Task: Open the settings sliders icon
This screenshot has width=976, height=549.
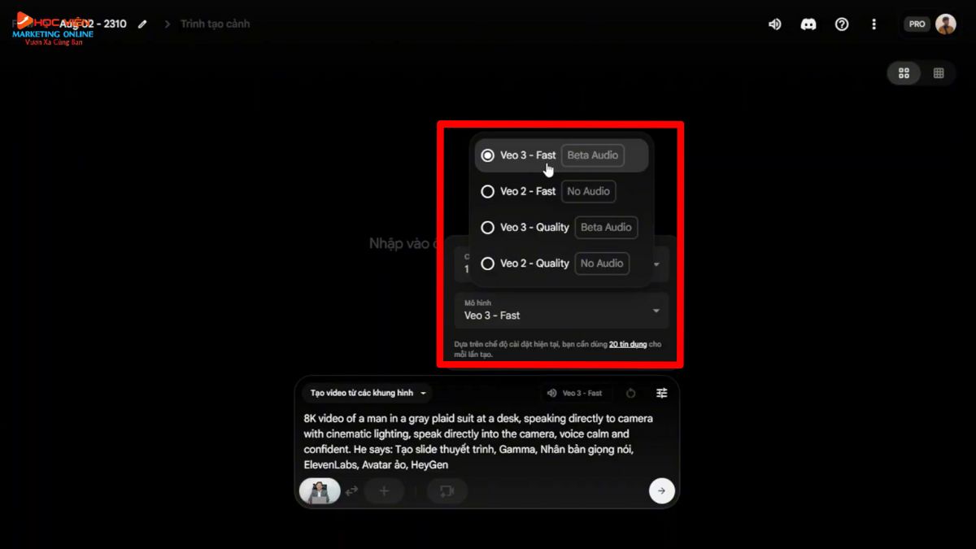Action: 662,393
